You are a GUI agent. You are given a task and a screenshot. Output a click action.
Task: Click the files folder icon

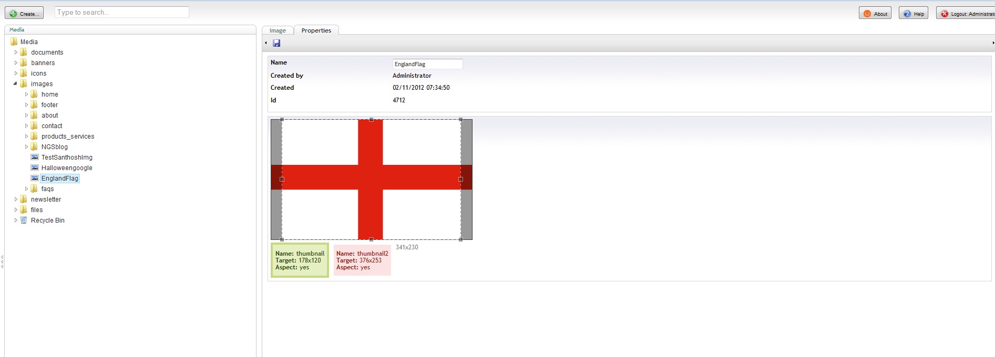coord(24,209)
